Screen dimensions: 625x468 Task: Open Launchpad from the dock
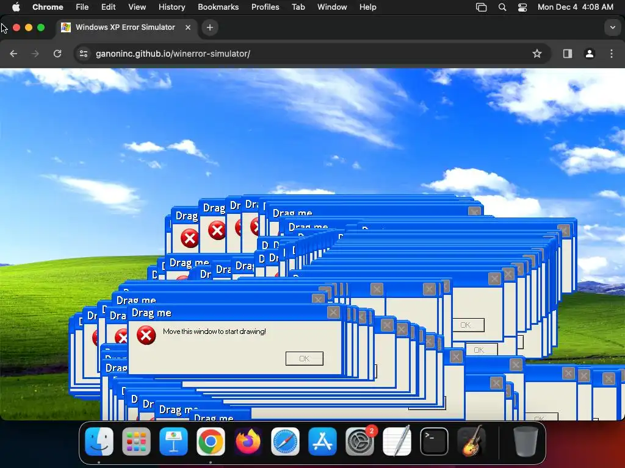(136, 441)
